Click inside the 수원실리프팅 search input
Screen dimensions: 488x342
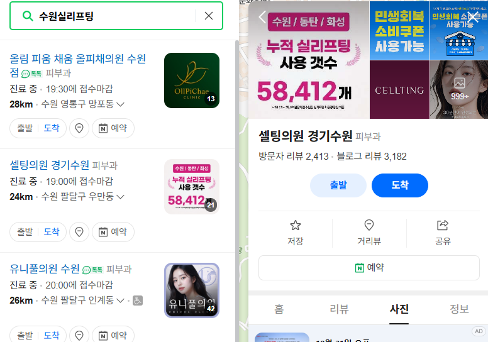point(115,16)
